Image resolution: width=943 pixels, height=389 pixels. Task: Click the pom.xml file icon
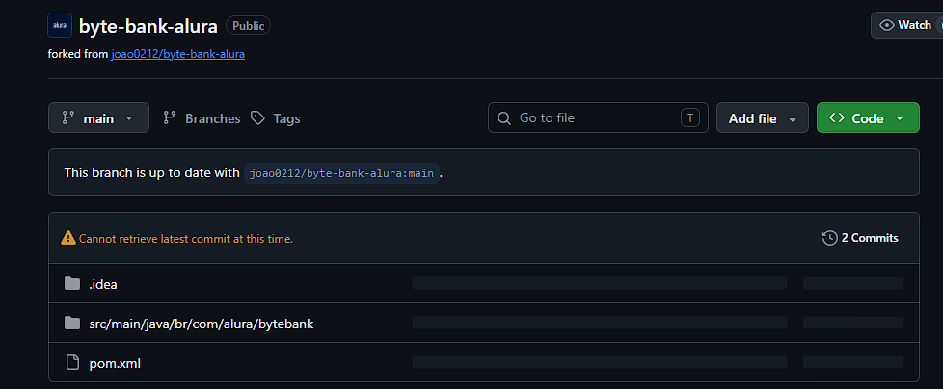[72, 363]
